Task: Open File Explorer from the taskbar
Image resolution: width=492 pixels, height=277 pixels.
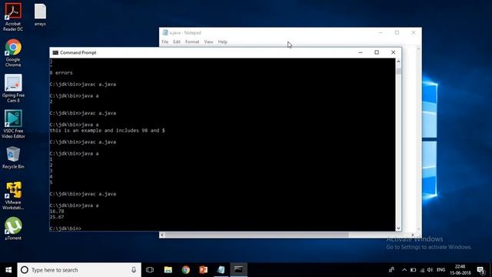Action: [168, 270]
